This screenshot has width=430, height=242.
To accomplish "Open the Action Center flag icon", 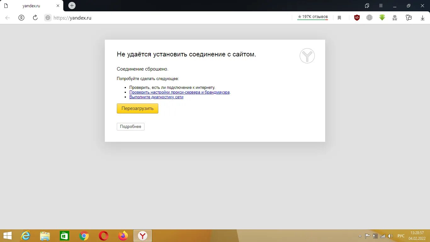I will pyautogui.click(x=367, y=236).
